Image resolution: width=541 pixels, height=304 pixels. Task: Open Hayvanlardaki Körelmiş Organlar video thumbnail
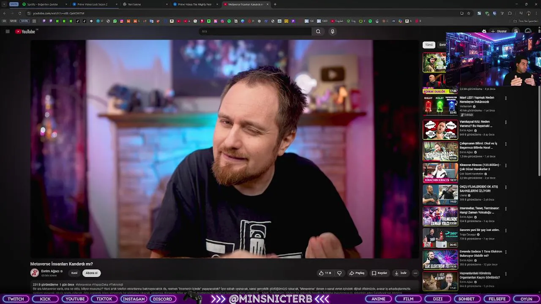440,281
